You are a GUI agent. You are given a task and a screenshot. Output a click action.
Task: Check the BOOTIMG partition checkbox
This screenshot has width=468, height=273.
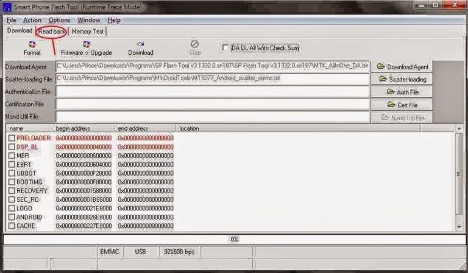coord(12,182)
